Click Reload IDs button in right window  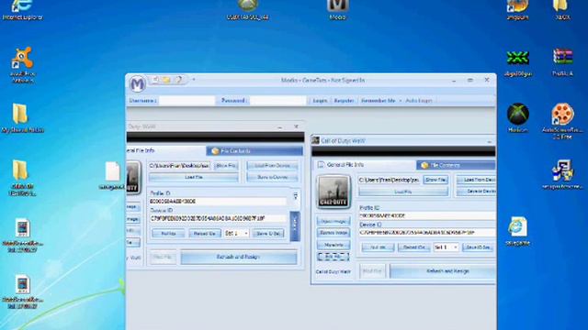(414, 247)
